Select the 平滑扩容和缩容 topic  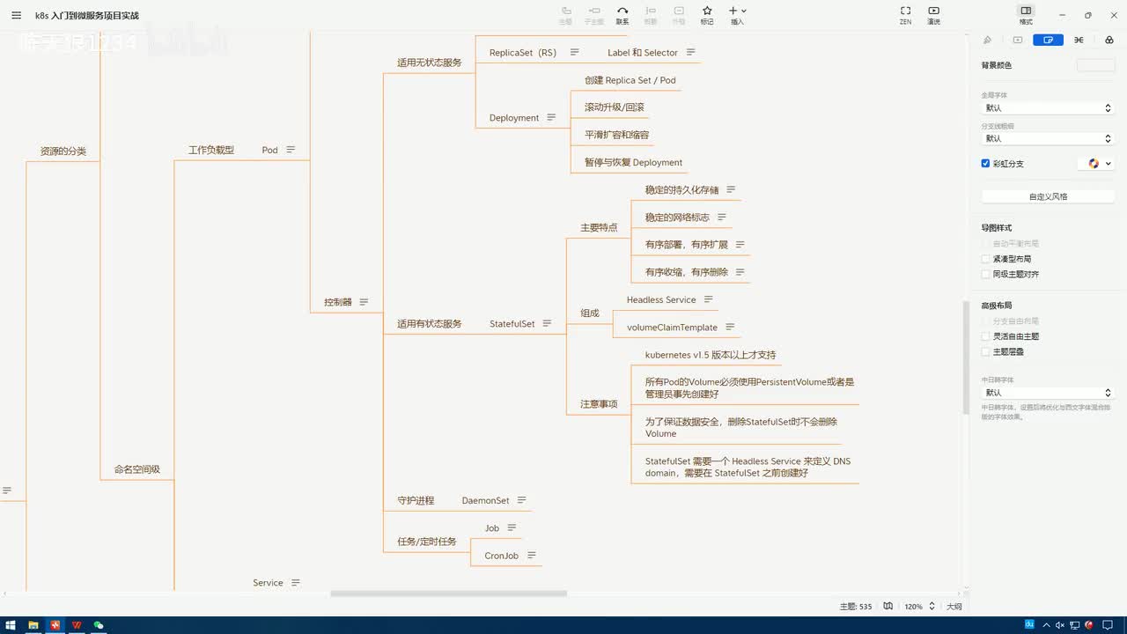click(617, 135)
